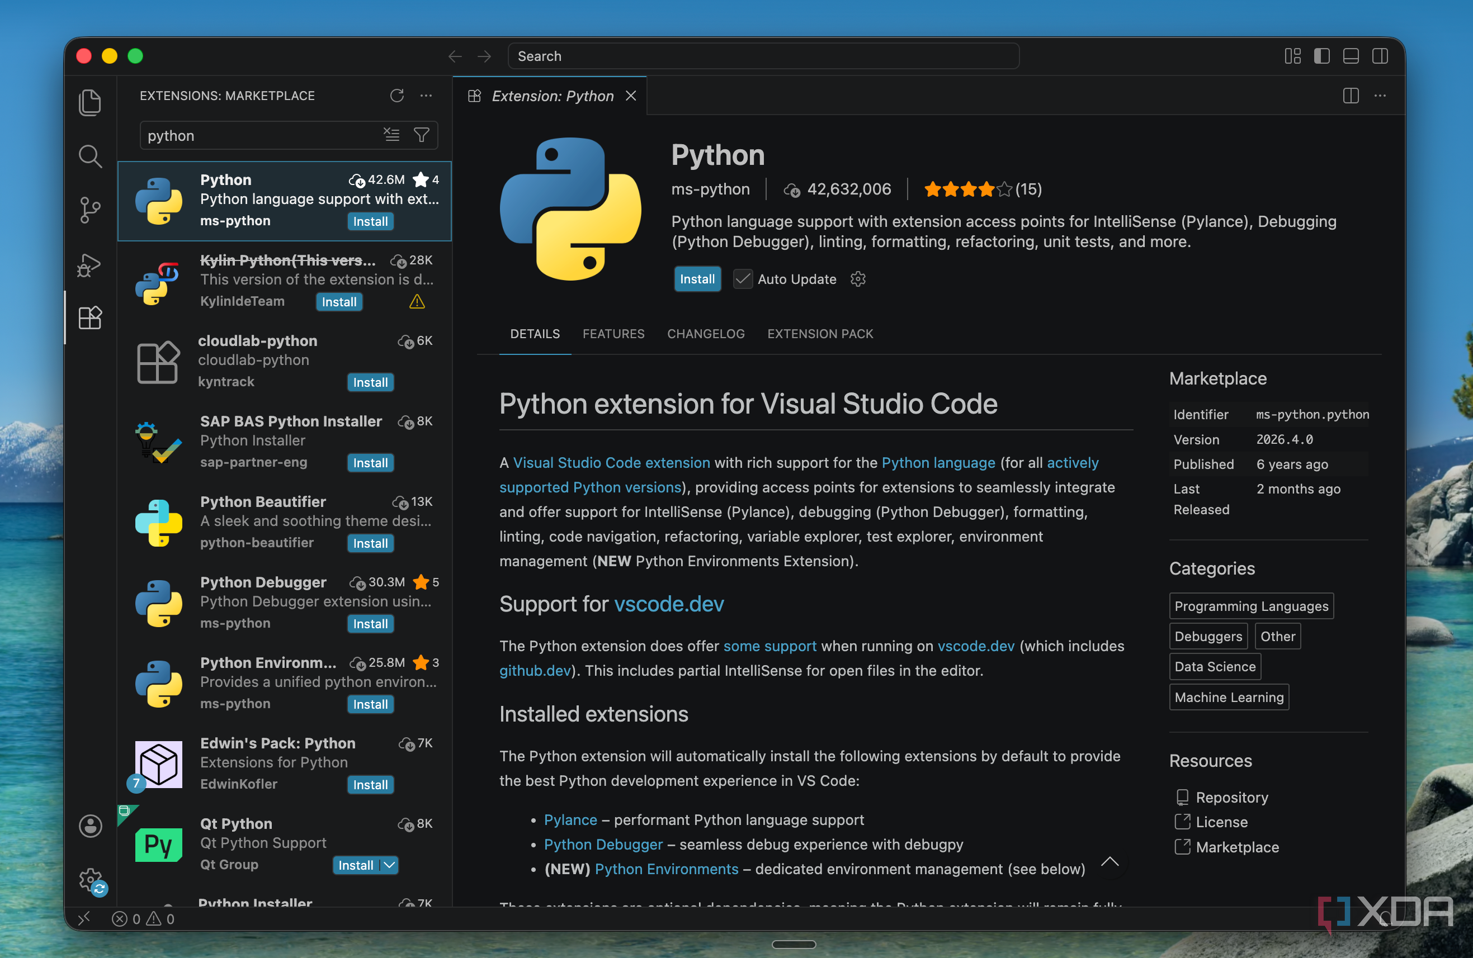Image resolution: width=1473 pixels, height=958 pixels.
Task: Toggle the bottom panel visibility
Action: click(1351, 56)
